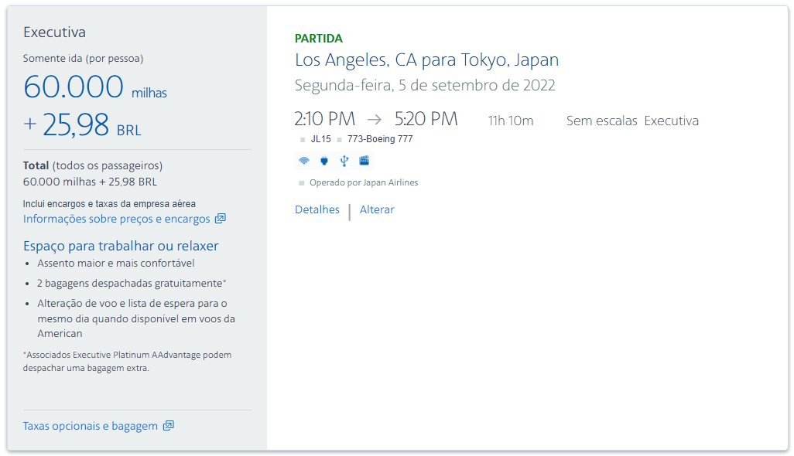794x456 pixels.
Task: Click the 2:10 PM departure time
Action: (324, 119)
